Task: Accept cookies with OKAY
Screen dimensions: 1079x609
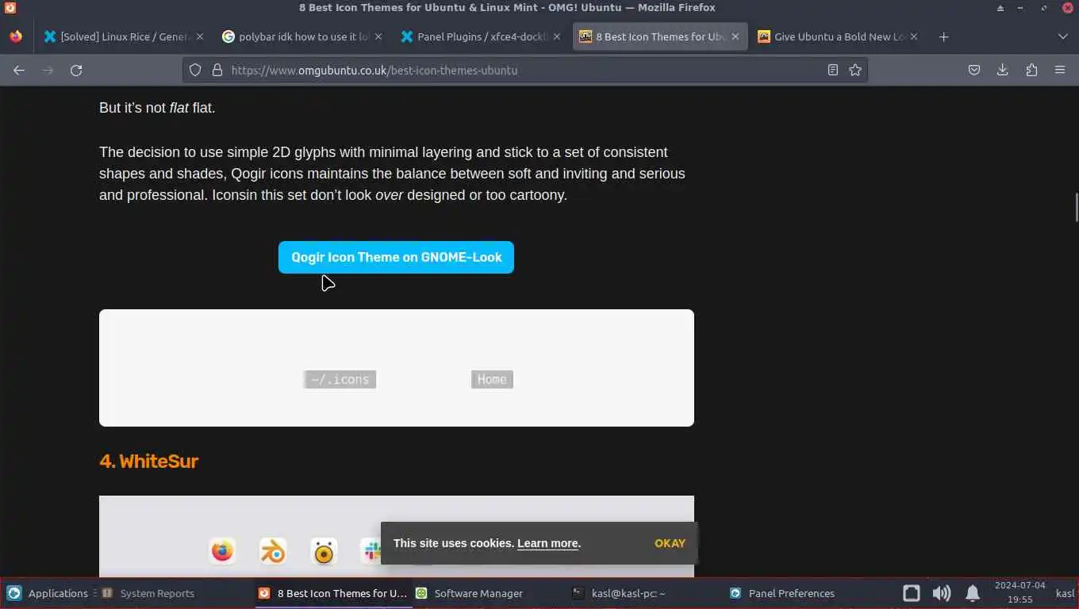Action: point(670,543)
